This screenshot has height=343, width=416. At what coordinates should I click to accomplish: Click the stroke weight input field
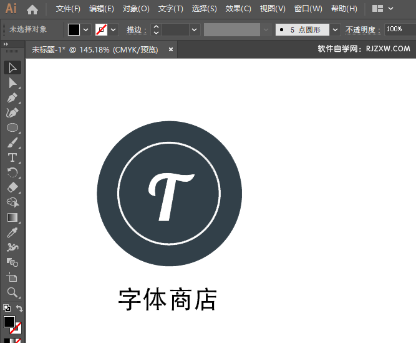pyautogui.click(x=176, y=29)
